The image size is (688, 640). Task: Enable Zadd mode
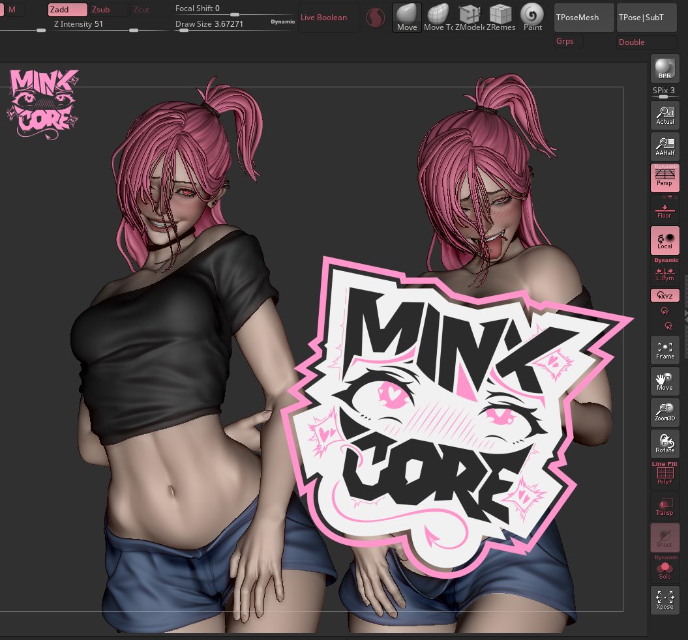click(68, 10)
